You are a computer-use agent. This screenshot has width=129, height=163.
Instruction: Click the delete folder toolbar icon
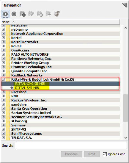coord(40,14)
